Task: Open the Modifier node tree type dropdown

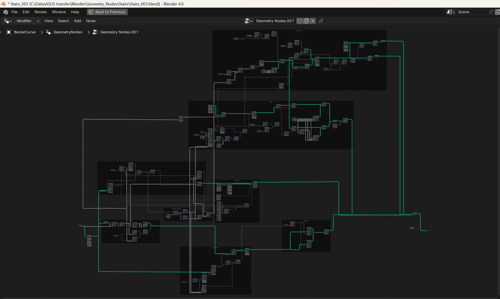Action: pos(28,21)
